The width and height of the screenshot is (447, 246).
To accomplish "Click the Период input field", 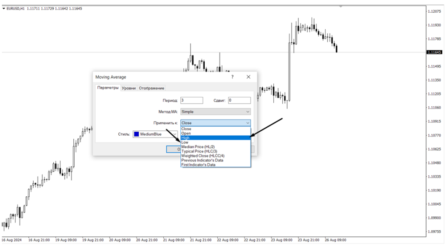I will (x=191, y=100).
